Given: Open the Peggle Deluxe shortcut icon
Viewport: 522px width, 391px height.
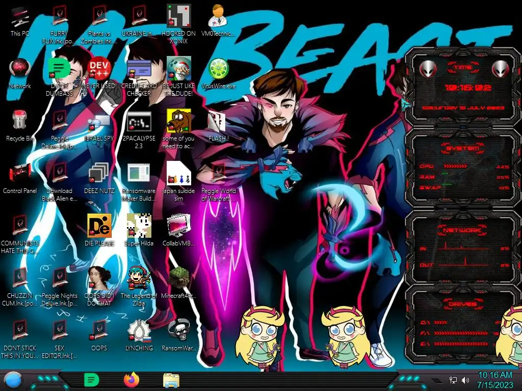Looking at the screenshot, I should pos(59,121).
